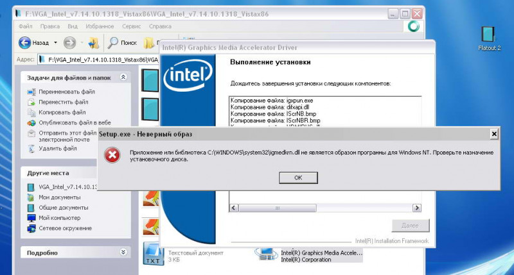Image resolution: width=514 pixels, height=275 pixels.
Task: Click 'Копировать файл' task link
Action: pos(62,112)
